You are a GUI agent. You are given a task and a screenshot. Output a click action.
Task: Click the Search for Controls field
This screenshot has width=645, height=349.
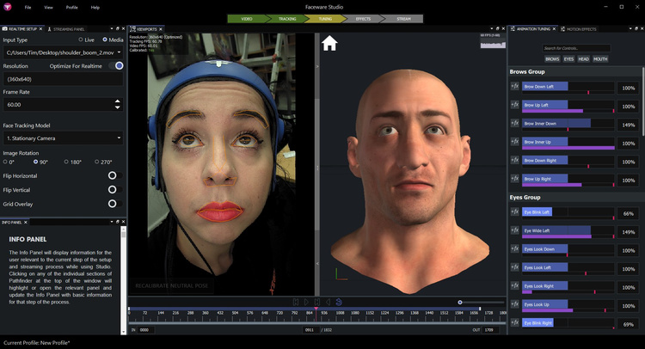click(x=576, y=48)
